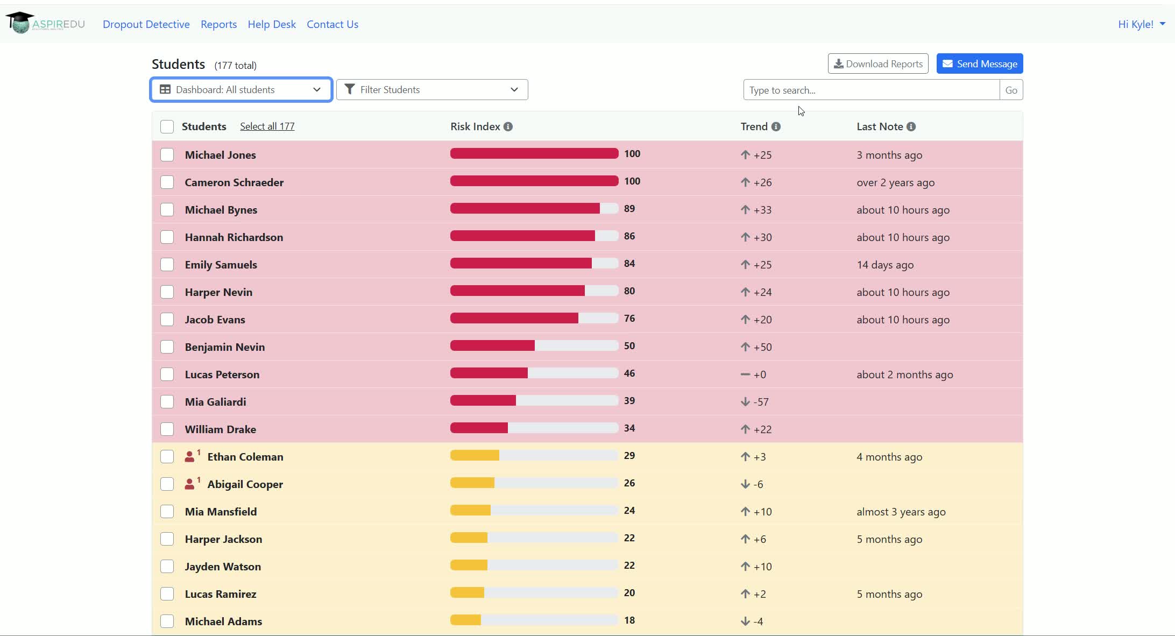Click the Trend info icon
This screenshot has width=1175, height=636.
pos(776,126)
